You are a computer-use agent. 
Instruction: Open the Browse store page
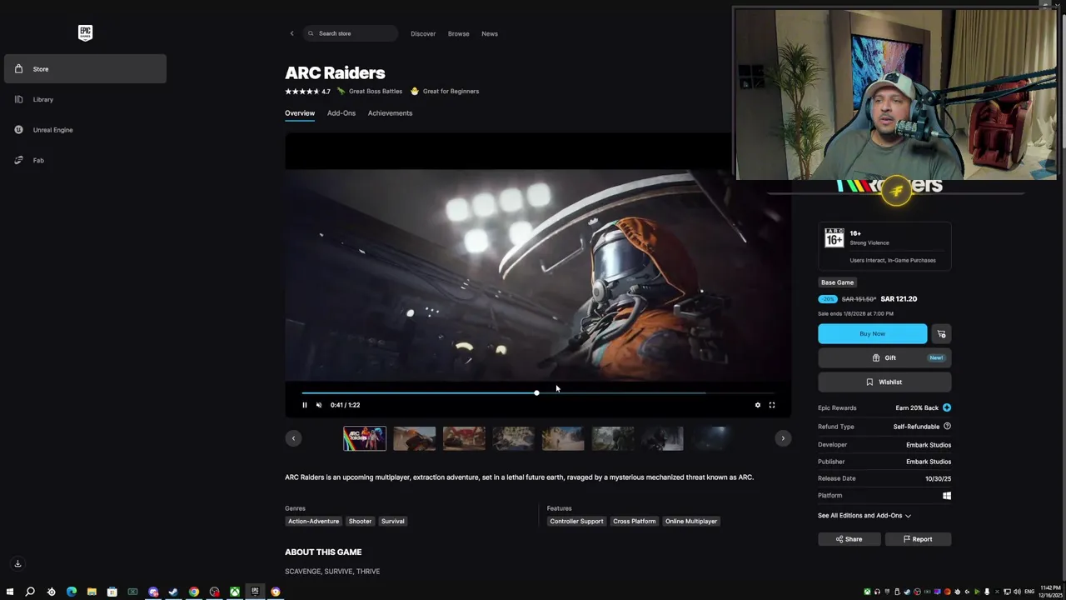[x=459, y=33]
